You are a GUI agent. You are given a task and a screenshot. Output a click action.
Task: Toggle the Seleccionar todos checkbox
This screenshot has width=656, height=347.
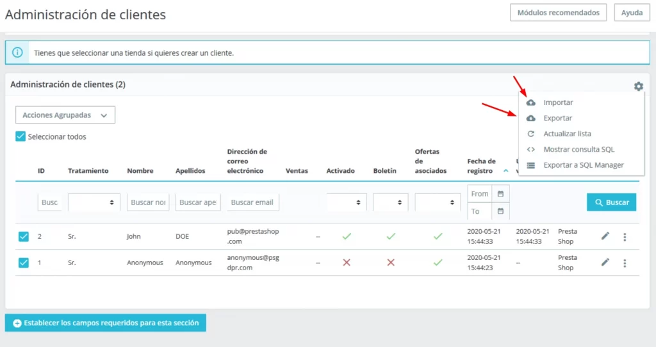[20, 136]
